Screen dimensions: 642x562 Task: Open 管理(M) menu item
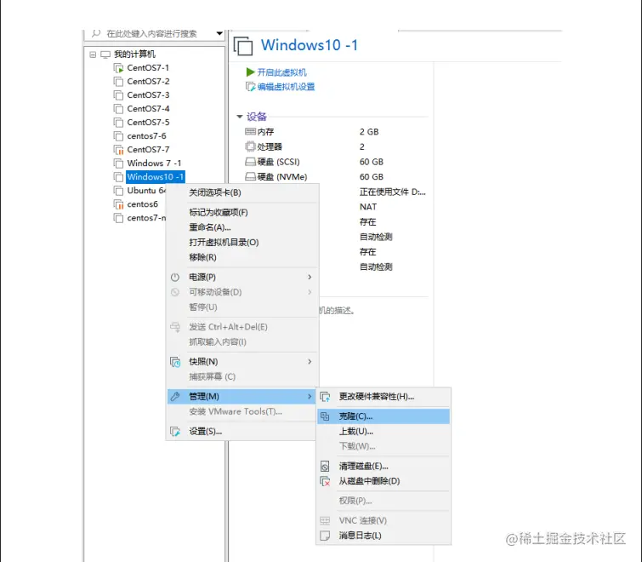point(242,397)
